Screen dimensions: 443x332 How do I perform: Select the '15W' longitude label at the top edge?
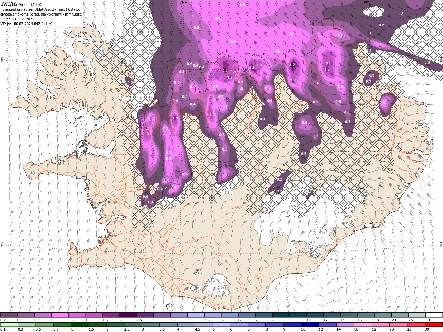[x=367, y=2]
